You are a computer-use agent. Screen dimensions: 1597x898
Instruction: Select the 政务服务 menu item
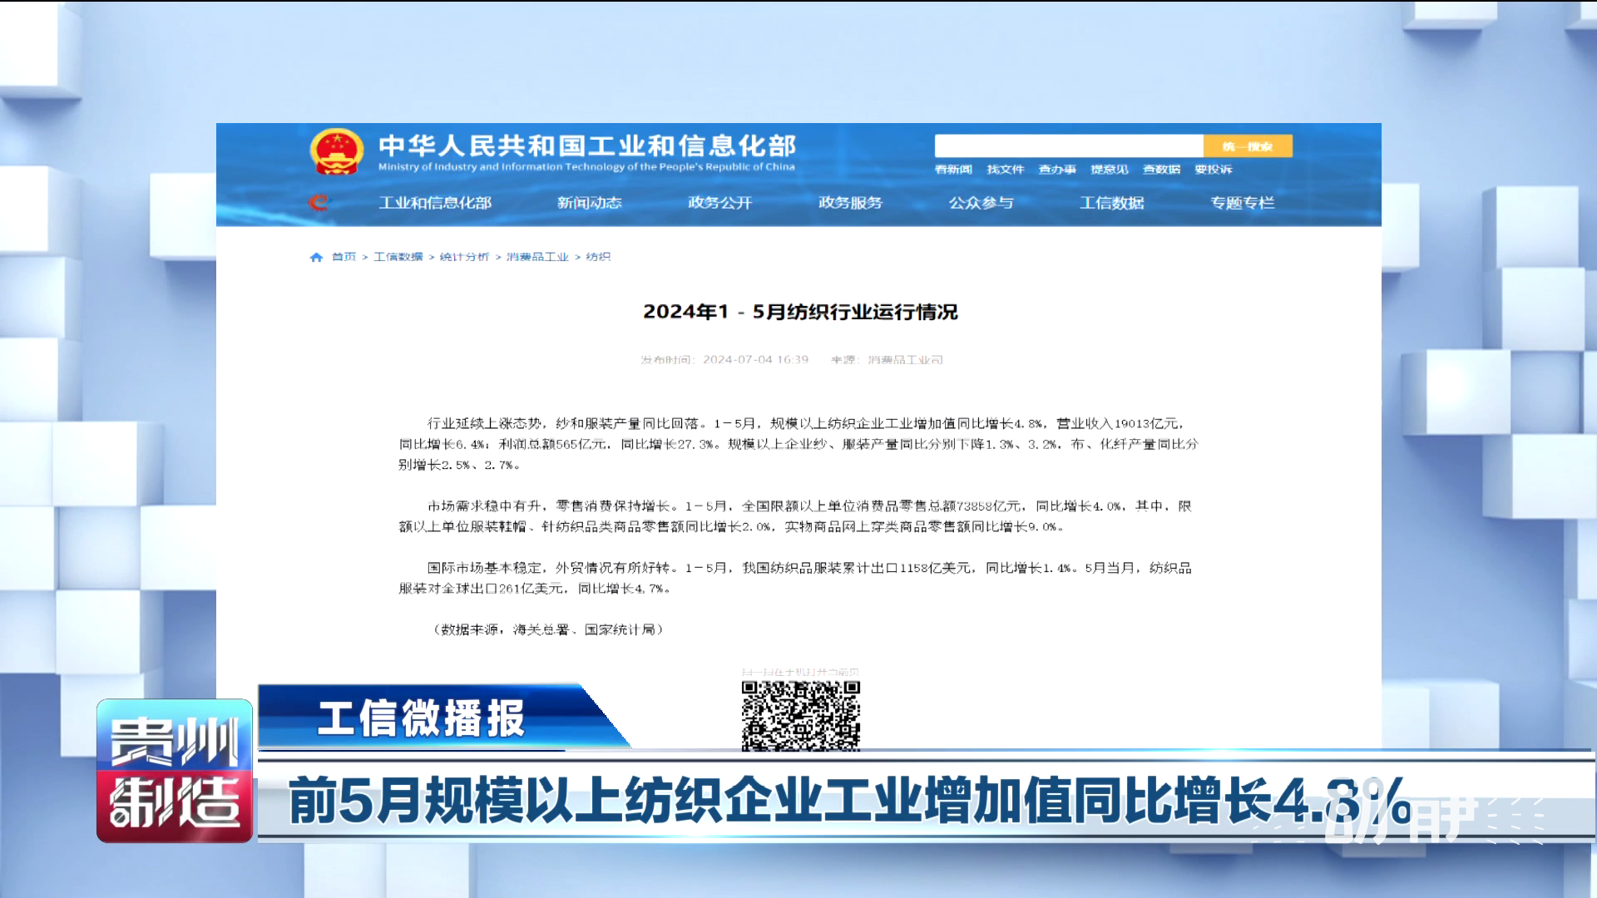850,203
